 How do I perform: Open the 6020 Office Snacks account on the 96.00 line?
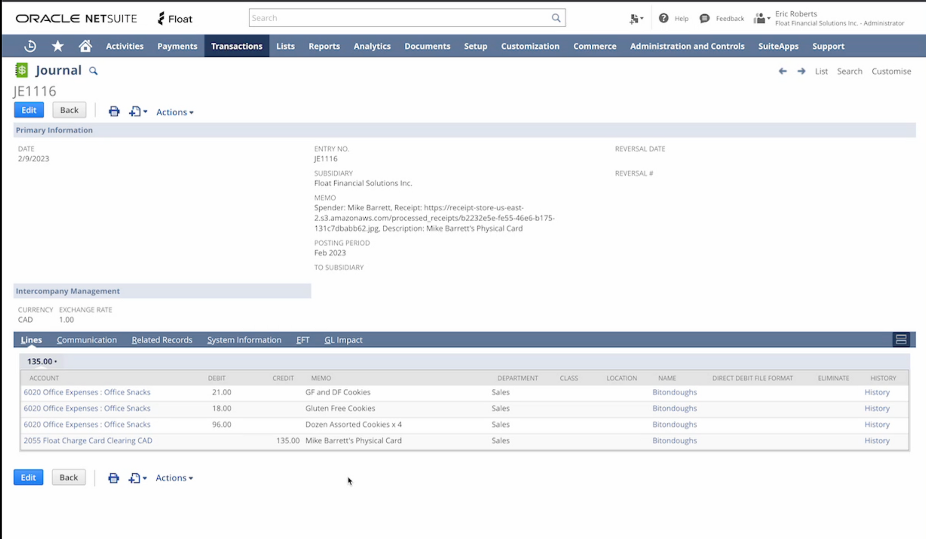pyautogui.click(x=87, y=424)
